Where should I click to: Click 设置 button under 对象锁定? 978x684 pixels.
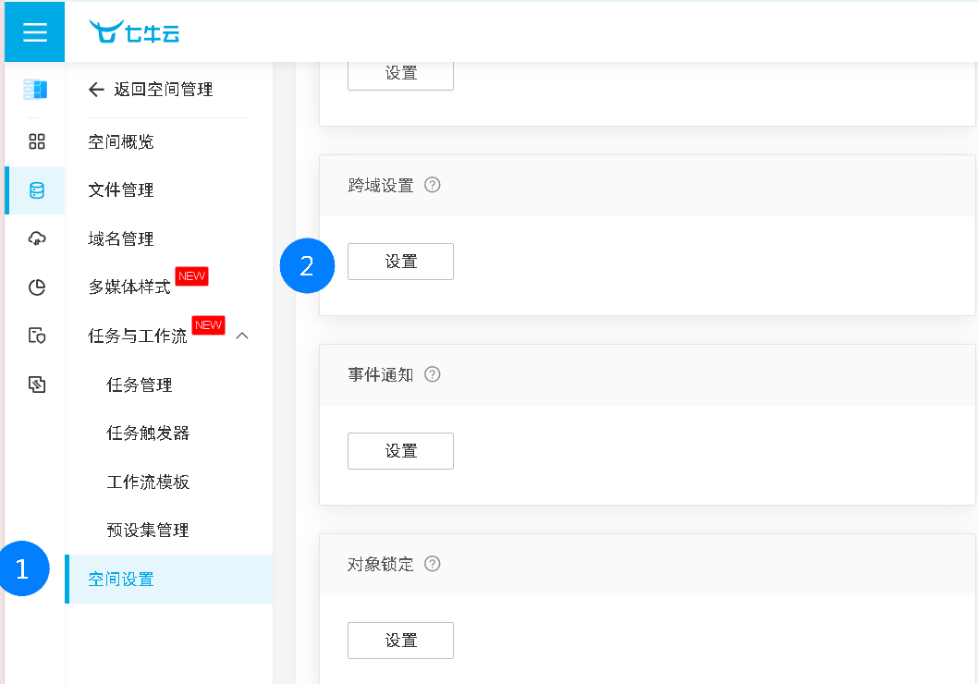[400, 641]
